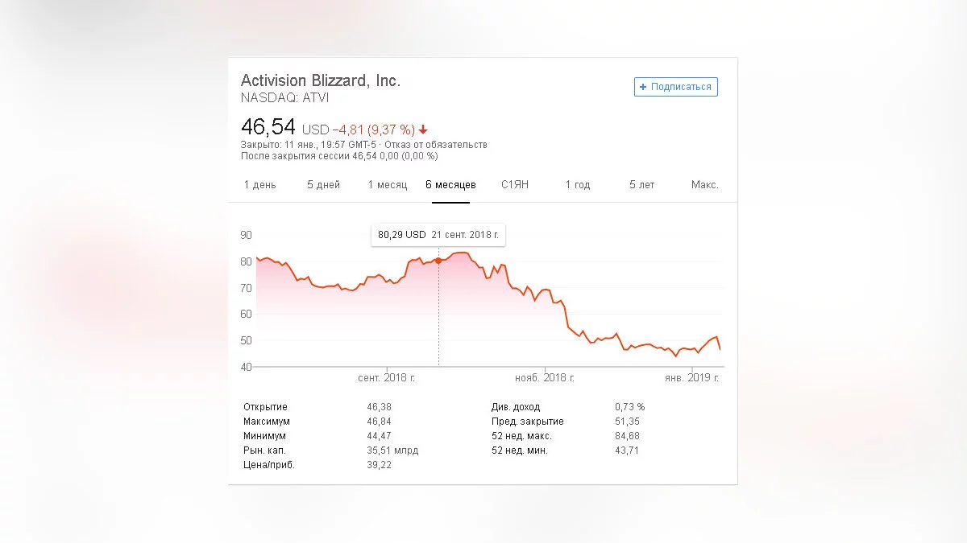Image resolution: width=967 pixels, height=543 pixels.
Task: Click the Подписаться subscribe button
Action: click(x=675, y=87)
